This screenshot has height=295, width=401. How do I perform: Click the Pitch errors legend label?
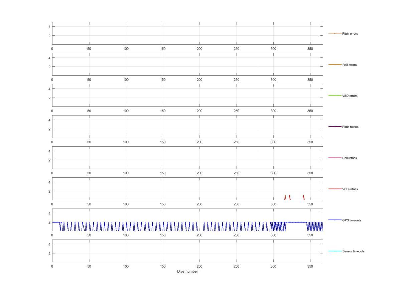[x=350, y=34]
